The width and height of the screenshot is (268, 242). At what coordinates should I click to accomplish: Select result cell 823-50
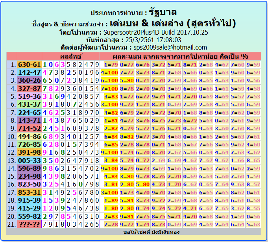coord(30,185)
